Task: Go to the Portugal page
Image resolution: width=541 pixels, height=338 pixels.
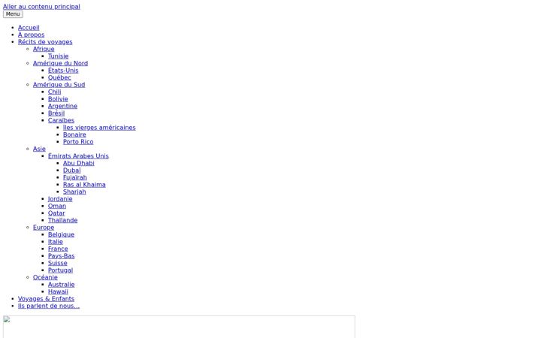Action: (60, 270)
